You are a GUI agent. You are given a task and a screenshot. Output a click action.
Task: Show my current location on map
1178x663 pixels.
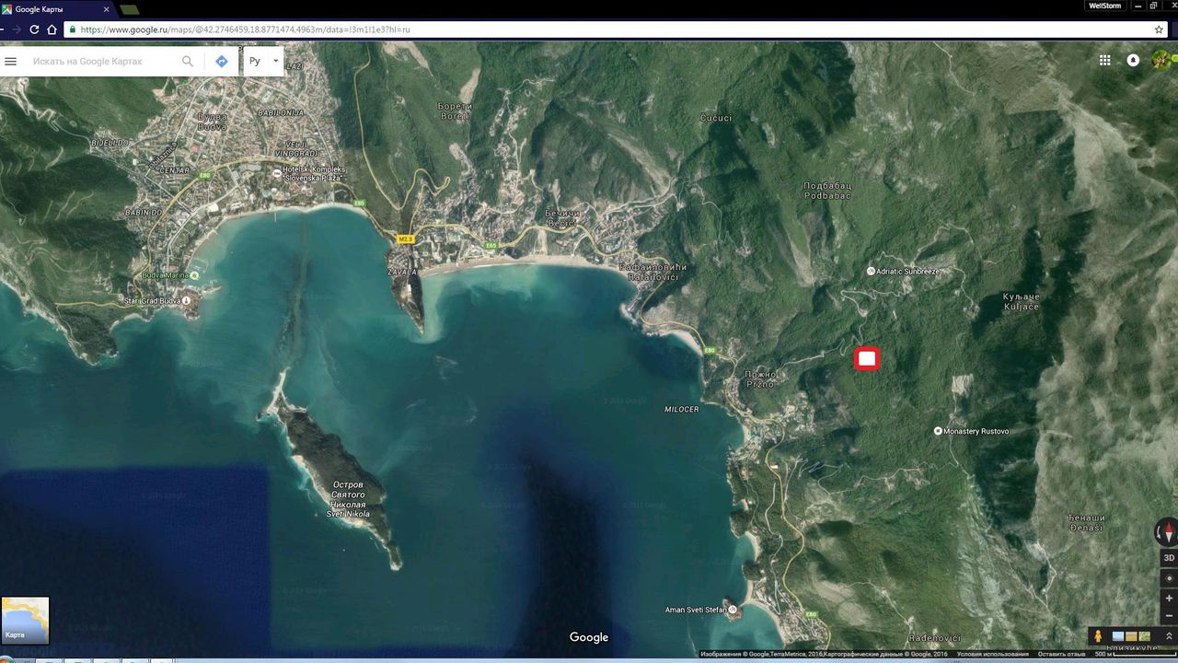pyautogui.click(x=1169, y=578)
